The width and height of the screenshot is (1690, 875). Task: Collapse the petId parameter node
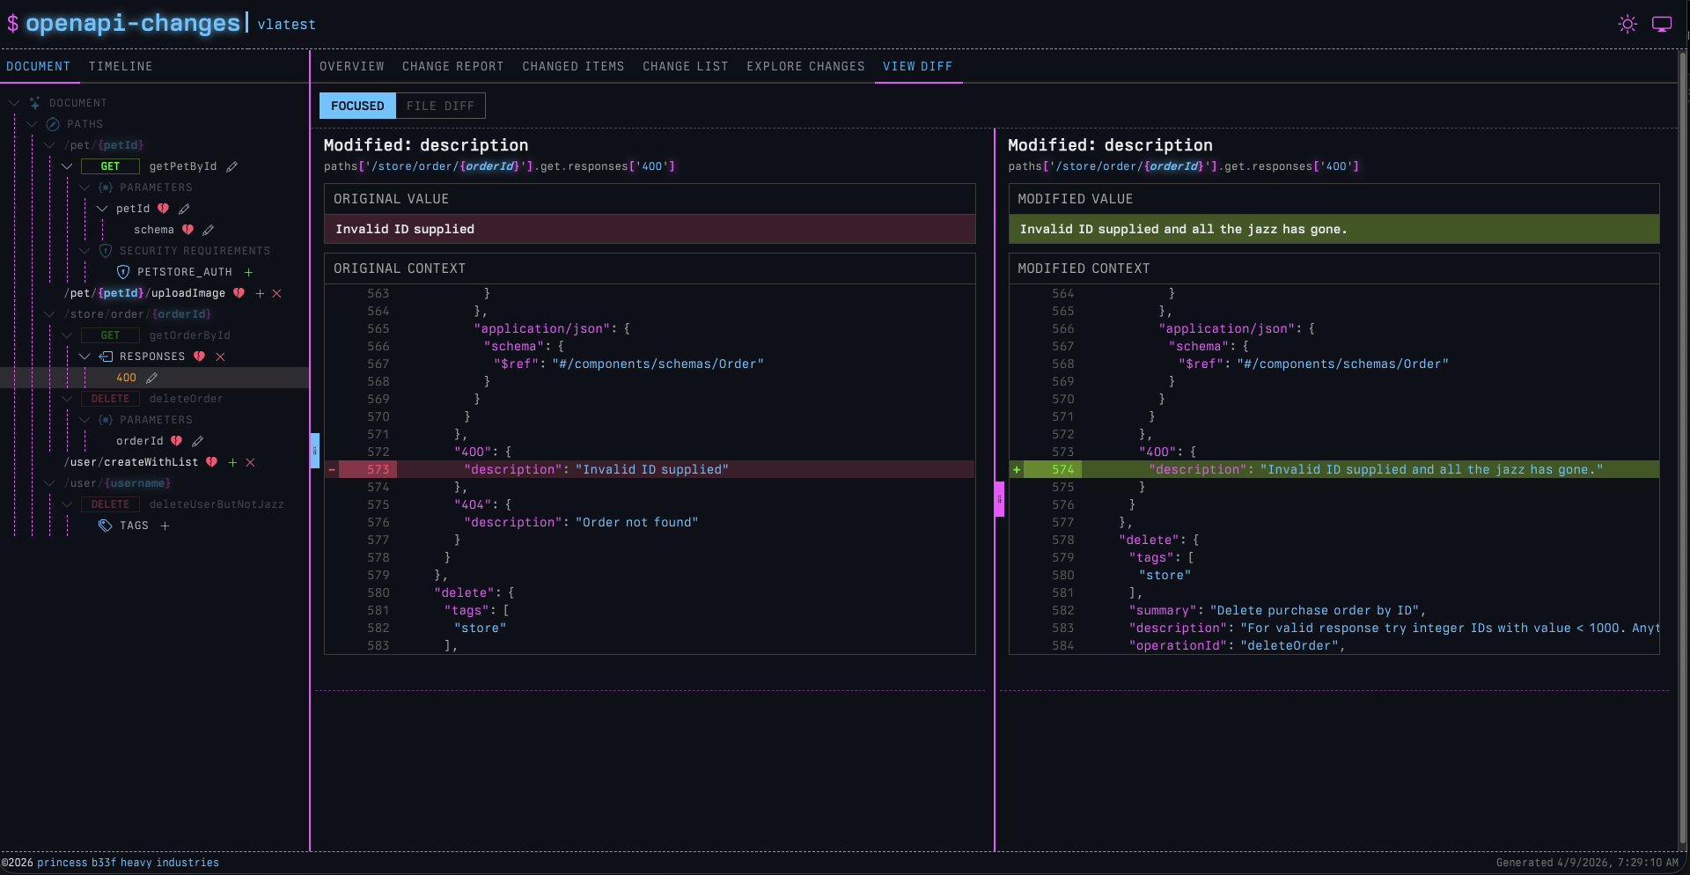102,209
